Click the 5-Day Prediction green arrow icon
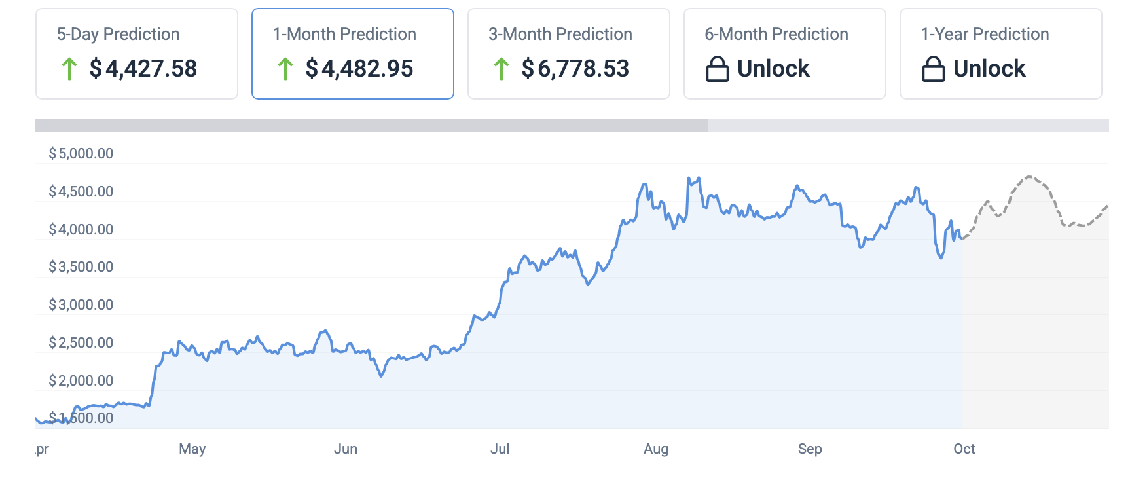 click(69, 69)
